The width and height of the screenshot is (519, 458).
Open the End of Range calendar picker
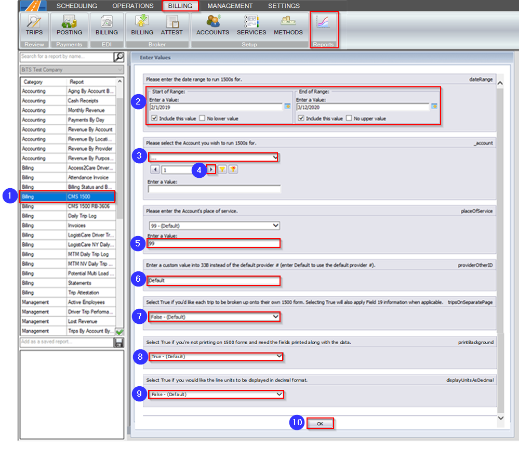(x=434, y=106)
